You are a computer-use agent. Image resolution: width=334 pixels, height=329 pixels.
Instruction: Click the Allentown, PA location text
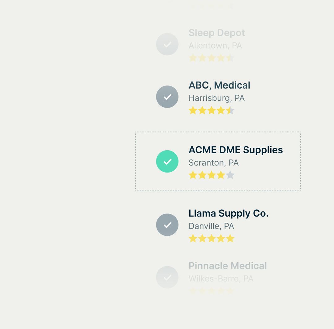(x=215, y=46)
